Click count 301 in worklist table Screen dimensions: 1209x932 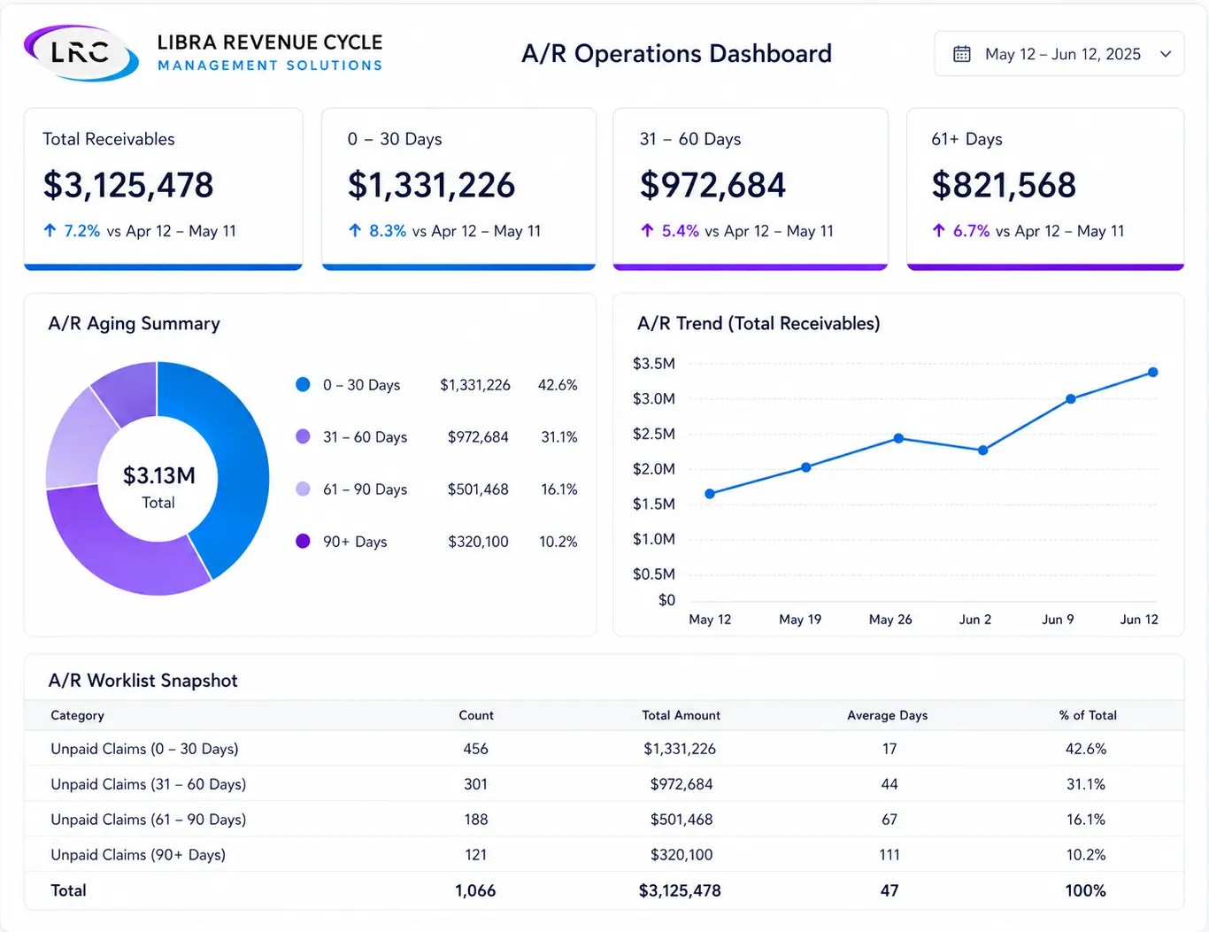click(475, 784)
